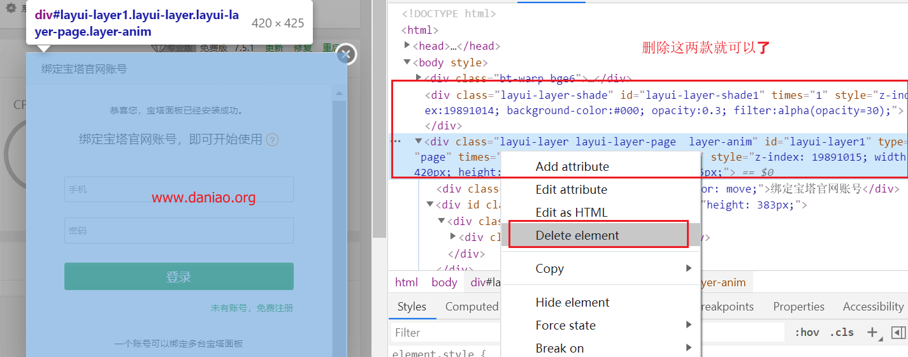This screenshot has width=908, height=357.
Task: Click the gear icon at the page top-left
Action: [x=11, y=9]
